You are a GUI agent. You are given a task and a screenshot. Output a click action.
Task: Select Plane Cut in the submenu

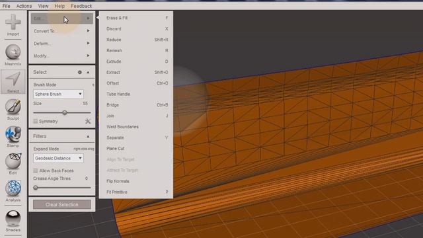click(136, 148)
